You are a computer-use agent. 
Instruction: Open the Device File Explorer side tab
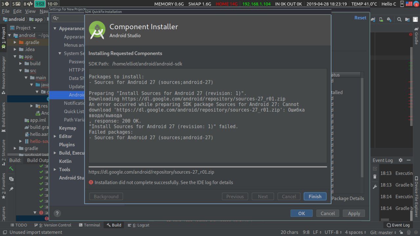tap(416, 197)
